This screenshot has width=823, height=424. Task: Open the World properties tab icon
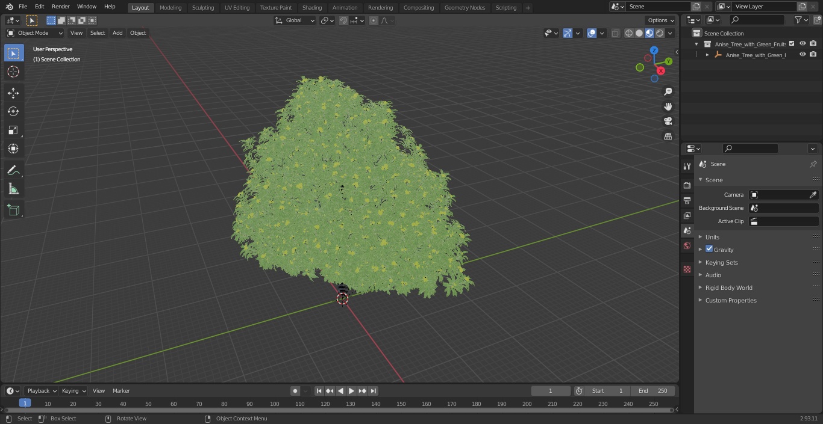(687, 245)
